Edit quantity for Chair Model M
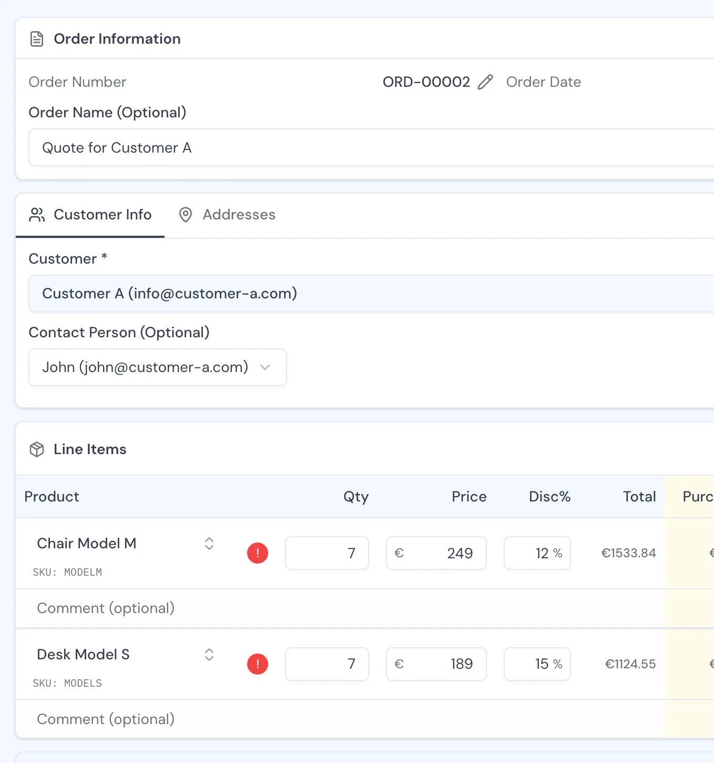 (327, 553)
